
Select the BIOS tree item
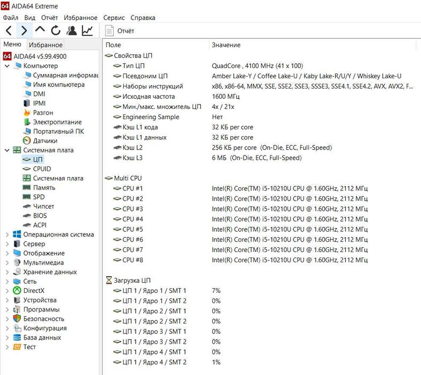tap(35, 216)
